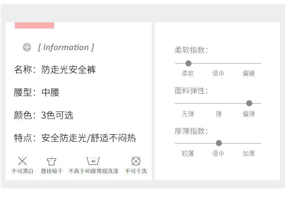The image size is (285, 197).
Task: Click the 40-degree wash basin icon
Action: click(93, 161)
